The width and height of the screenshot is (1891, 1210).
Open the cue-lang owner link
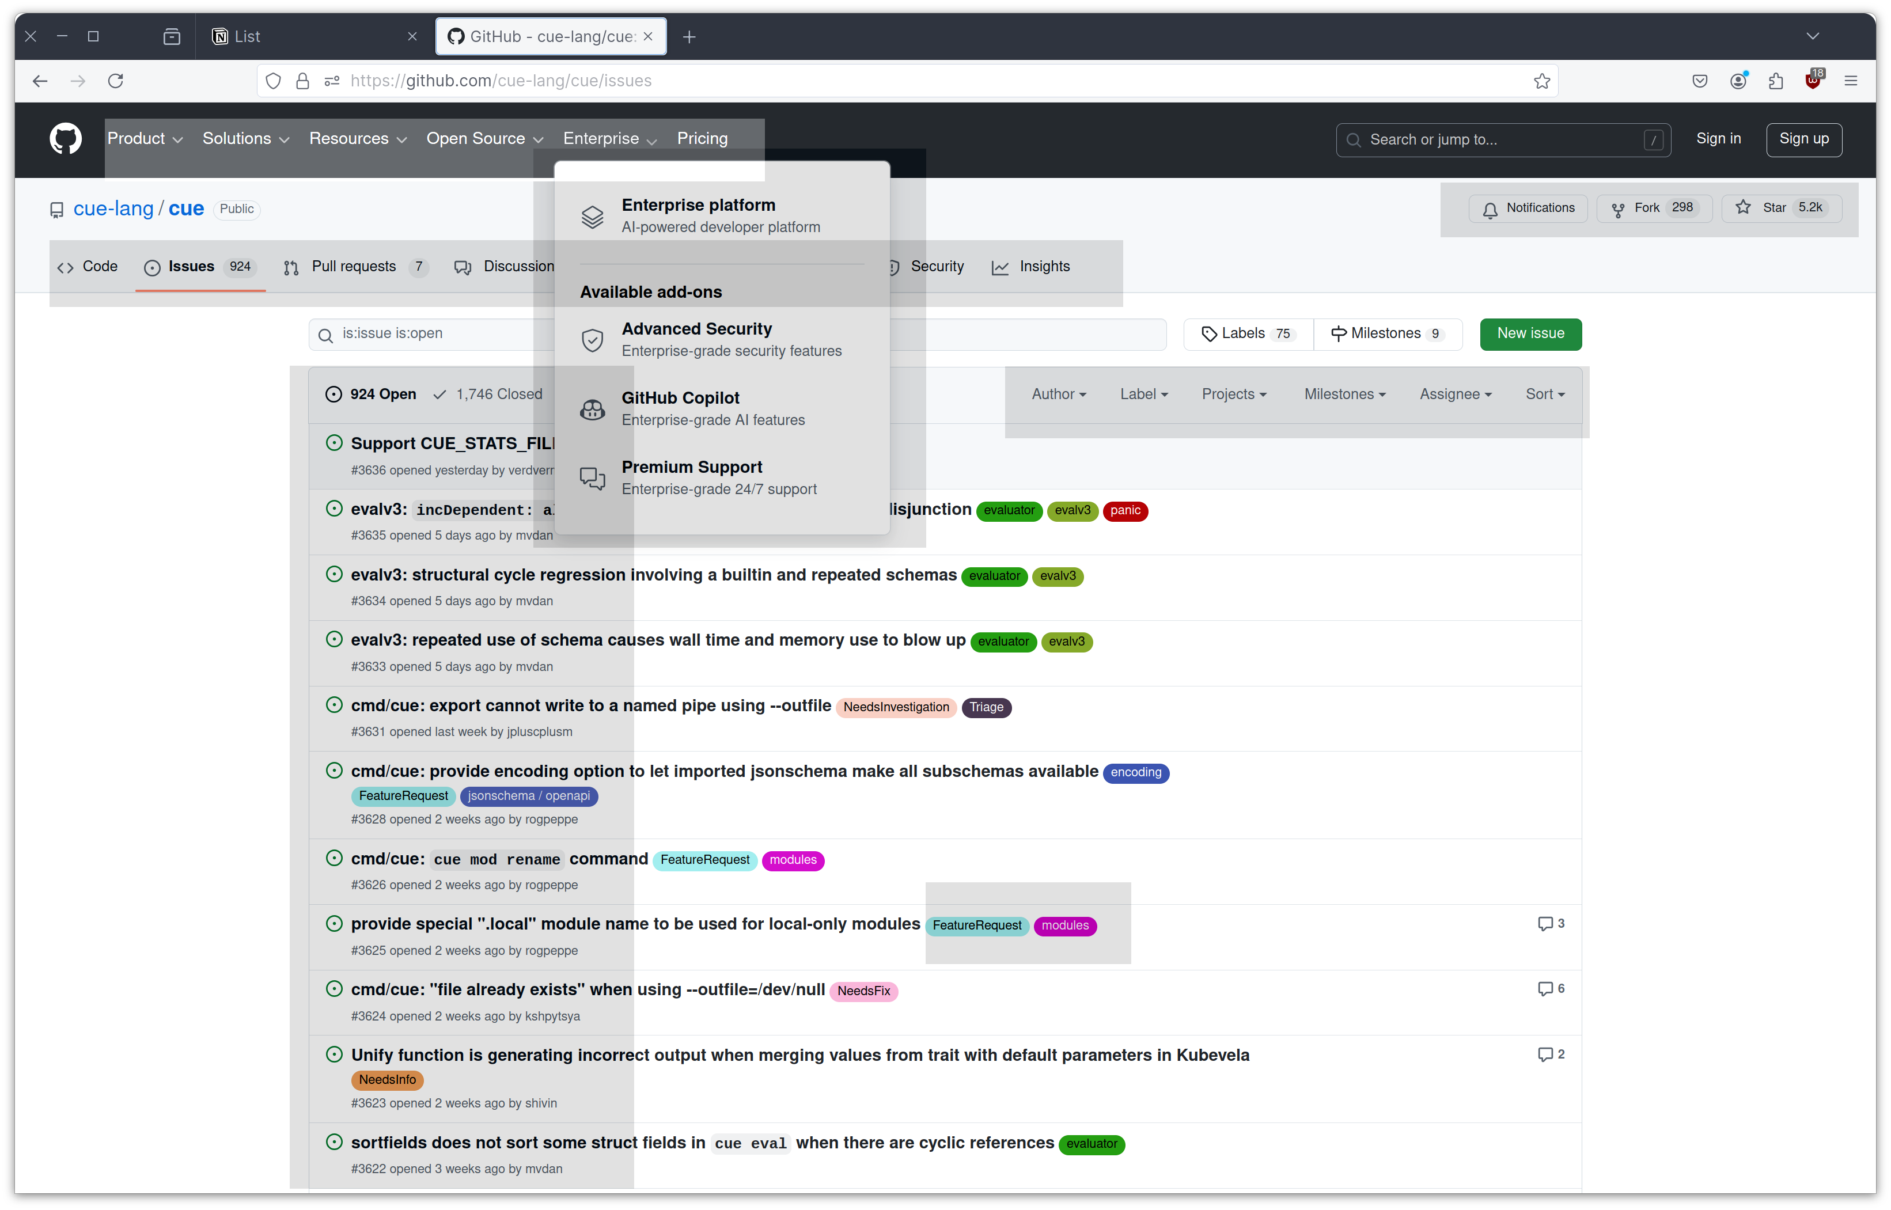[x=113, y=209]
